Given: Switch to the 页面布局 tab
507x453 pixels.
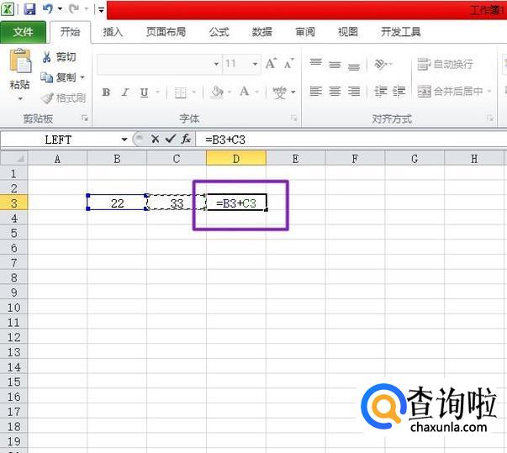Looking at the screenshot, I should (x=166, y=32).
